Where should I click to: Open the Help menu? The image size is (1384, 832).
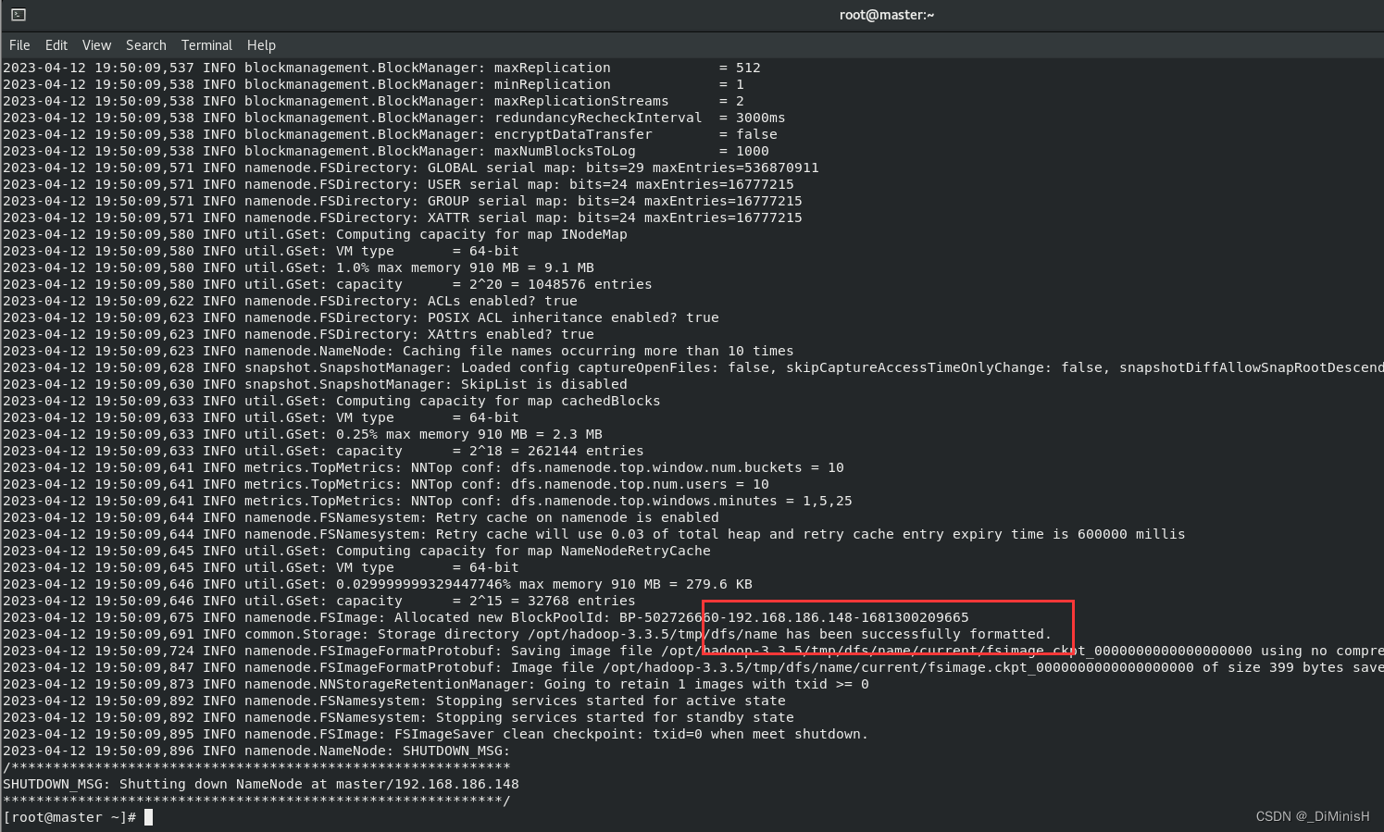tap(261, 45)
